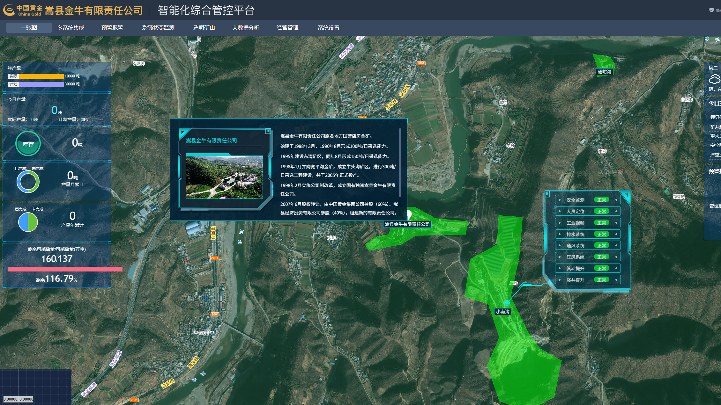The height and width of the screenshot is (405, 721).
Task: Click the company info popup scrollbar
Action: 400,163
